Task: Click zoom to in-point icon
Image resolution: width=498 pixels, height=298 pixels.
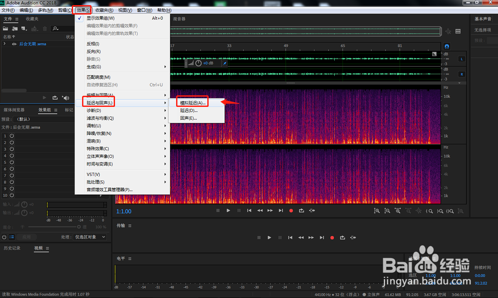Action: coord(430,211)
